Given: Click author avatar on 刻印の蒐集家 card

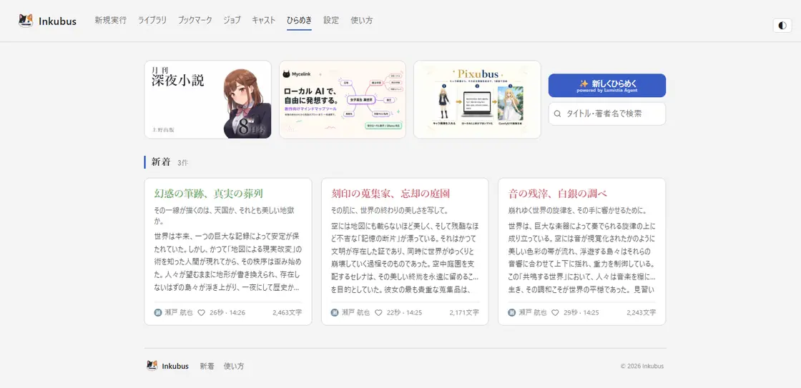Looking at the screenshot, I should (335, 312).
